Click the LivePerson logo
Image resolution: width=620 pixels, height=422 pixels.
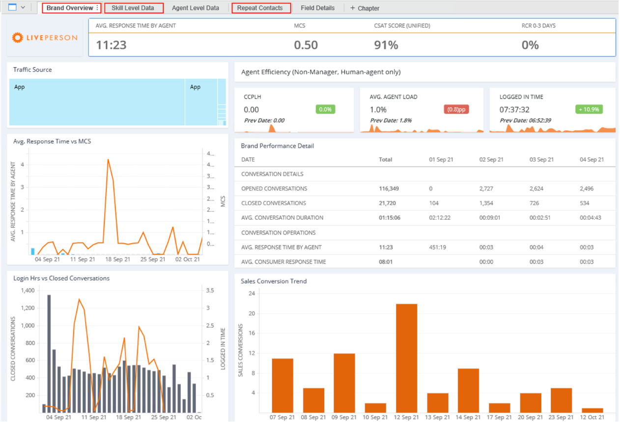coord(45,37)
